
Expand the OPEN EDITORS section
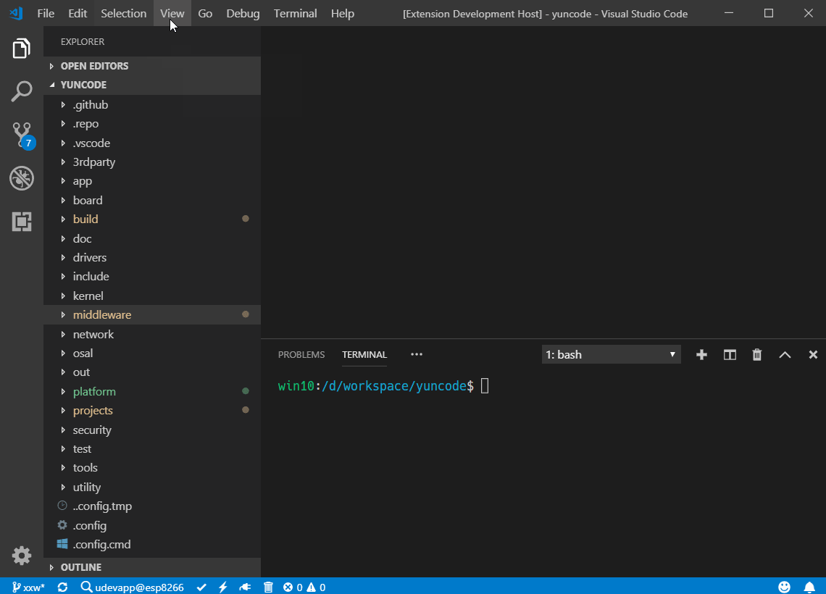(151, 66)
